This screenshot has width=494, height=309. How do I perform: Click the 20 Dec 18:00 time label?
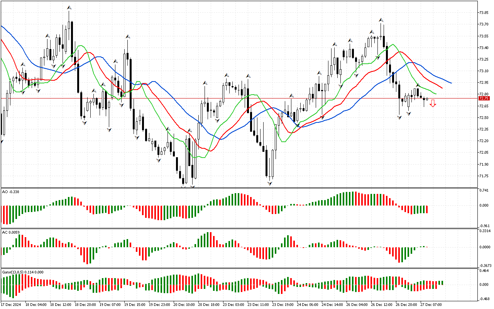pos(209,304)
